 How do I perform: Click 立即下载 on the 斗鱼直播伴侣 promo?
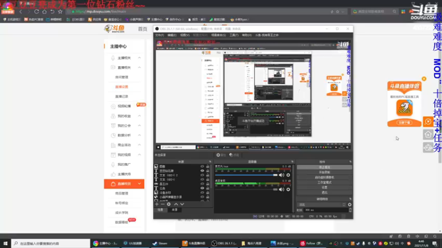point(404,122)
